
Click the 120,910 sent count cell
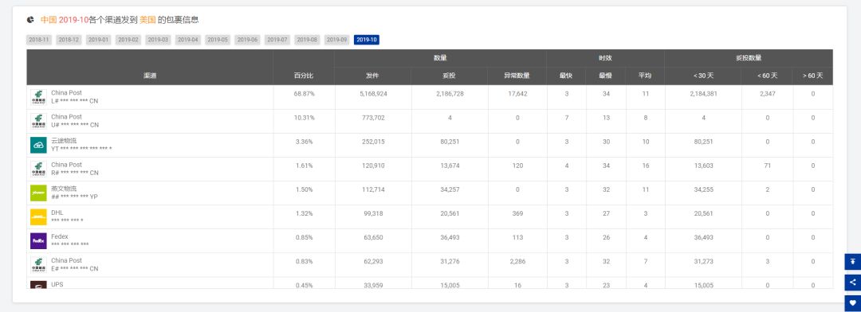[x=372, y=166]
